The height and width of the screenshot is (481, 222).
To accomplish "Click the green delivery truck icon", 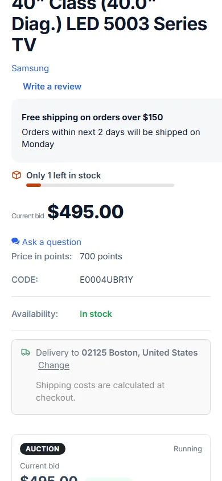I will pyautogui.click(x=26, y=352).
